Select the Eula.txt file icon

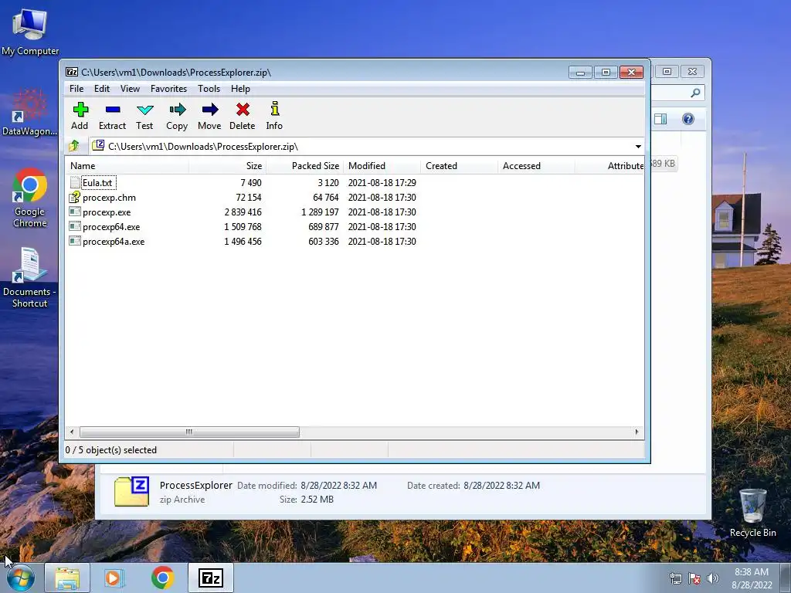point(75,182)
